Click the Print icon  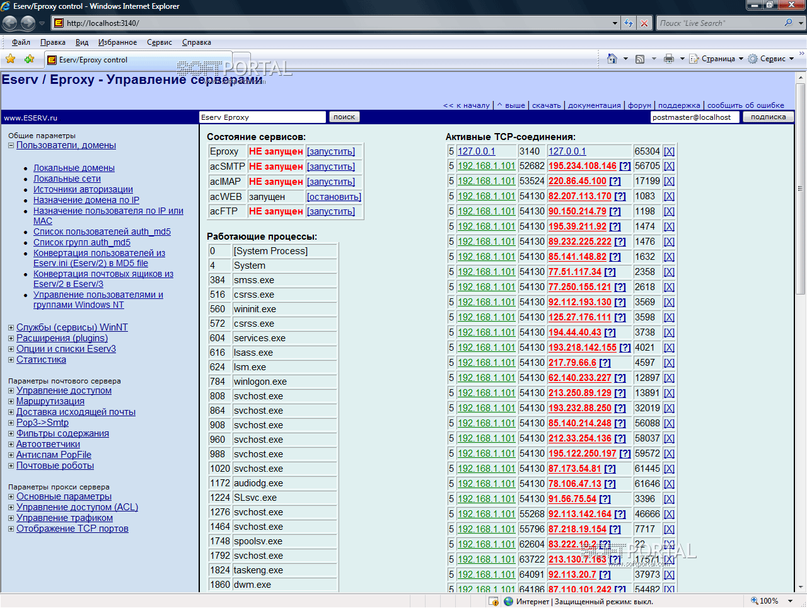(669, 59)
